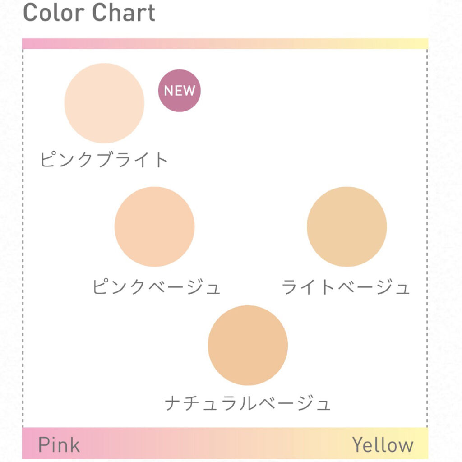Click the Yellow label in bottom bar
This screenshot has width=462, height=462.
[x=383, y=445]
